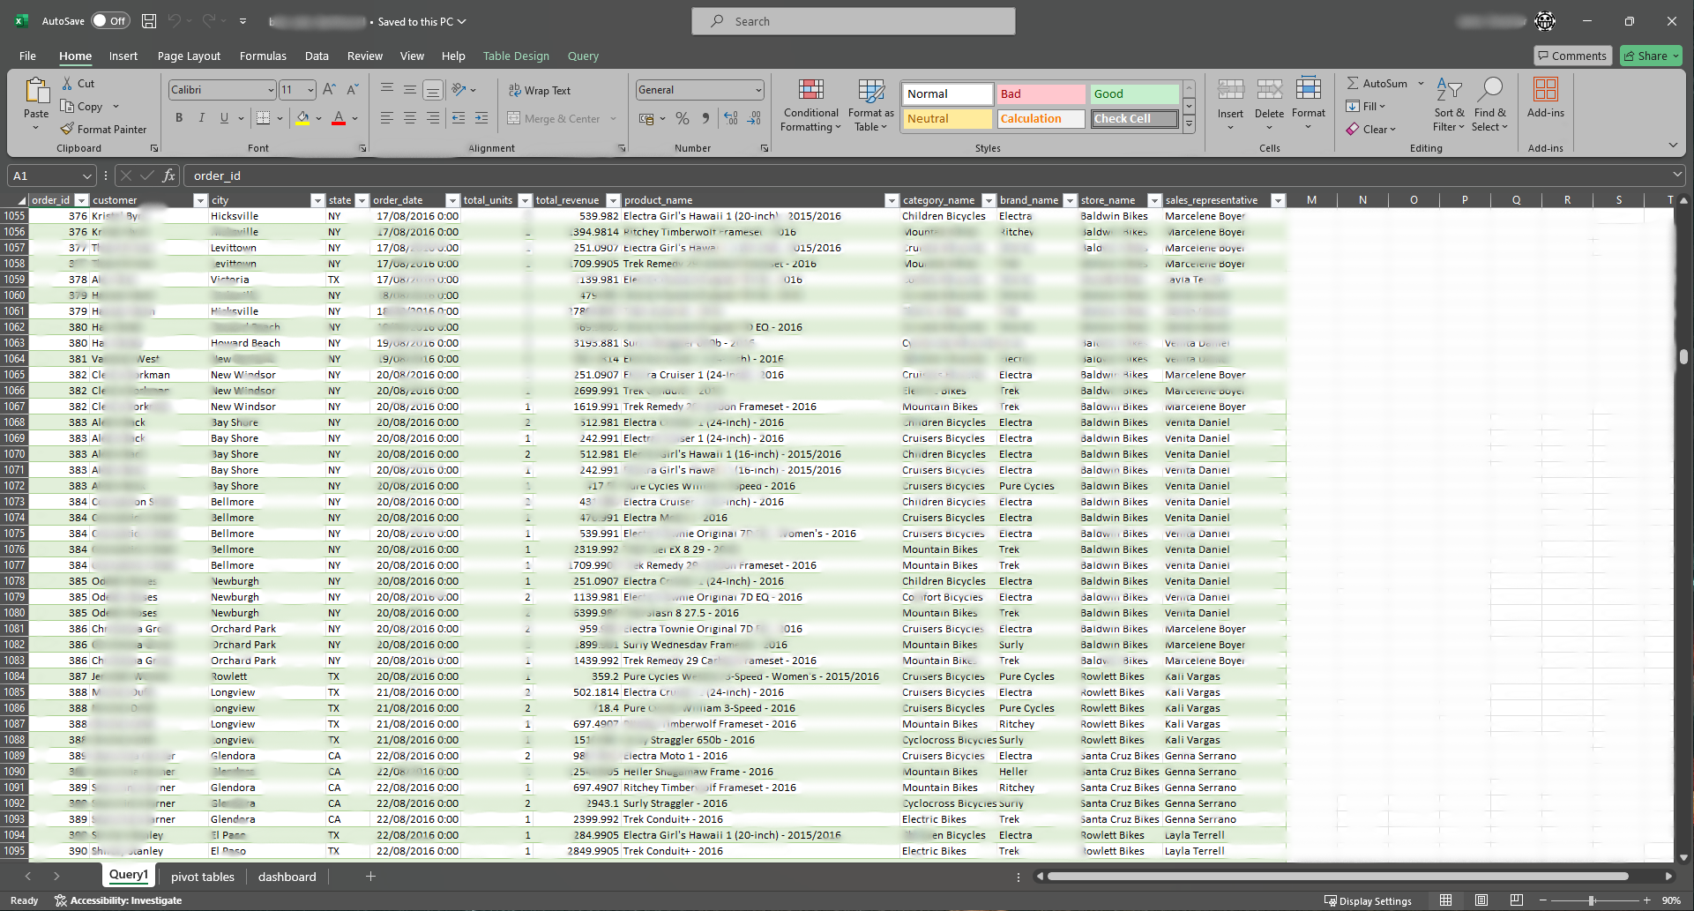
Task: Open Sort & Filter menu
Action: 1449,105
